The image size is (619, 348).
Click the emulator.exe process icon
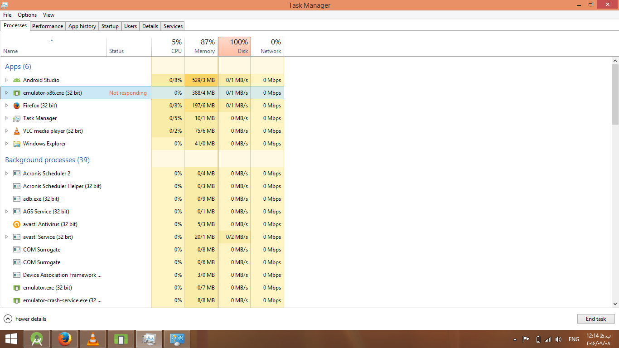[x=17, y=288]
